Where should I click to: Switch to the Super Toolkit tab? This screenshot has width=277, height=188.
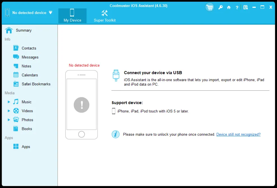tap(105, 16)
